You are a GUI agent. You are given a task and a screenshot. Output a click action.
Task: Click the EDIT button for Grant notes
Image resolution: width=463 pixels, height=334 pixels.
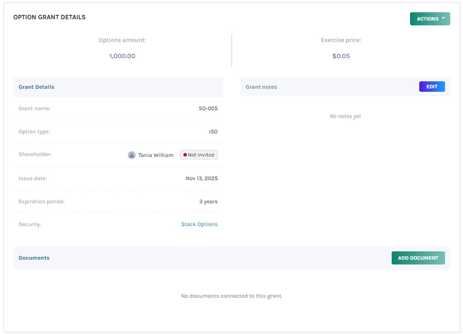pos(431,87)
